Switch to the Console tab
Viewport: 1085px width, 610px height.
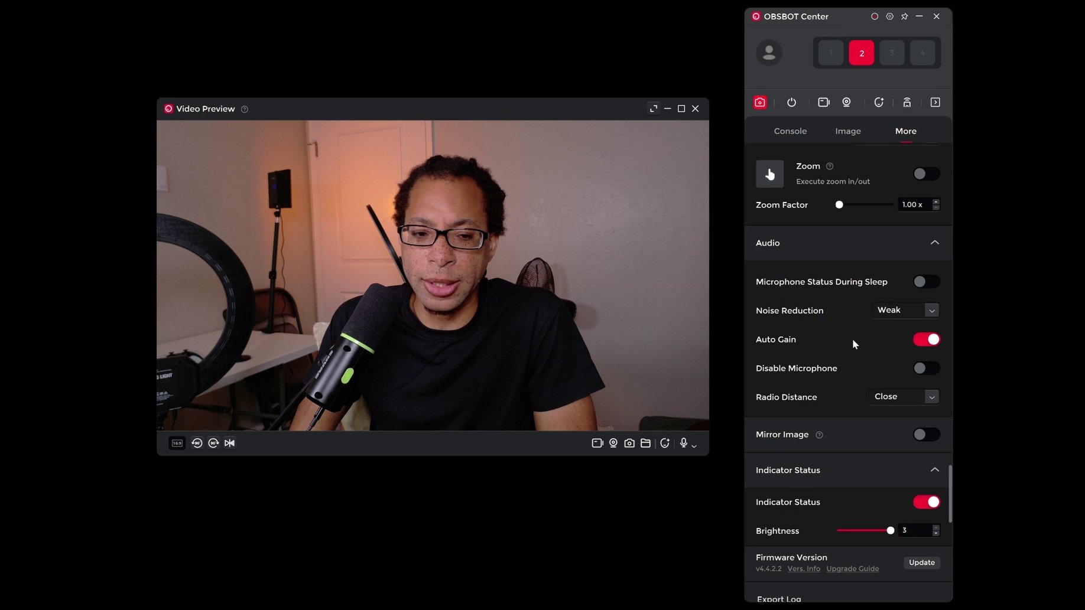pyautogui.click(x=790, y=131)
